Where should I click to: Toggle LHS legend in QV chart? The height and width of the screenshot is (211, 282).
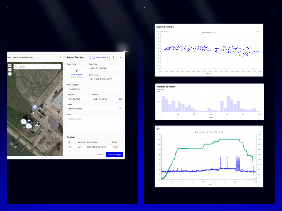[221, 132]
